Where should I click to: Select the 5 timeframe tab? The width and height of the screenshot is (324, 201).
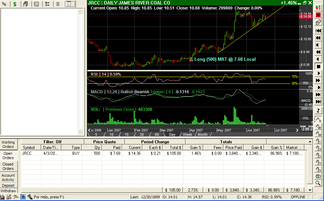[96, 135]
